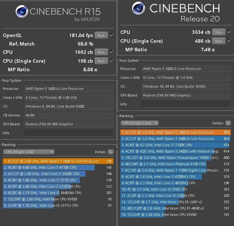Select R20 OS field Windows 10

[186, 86]
